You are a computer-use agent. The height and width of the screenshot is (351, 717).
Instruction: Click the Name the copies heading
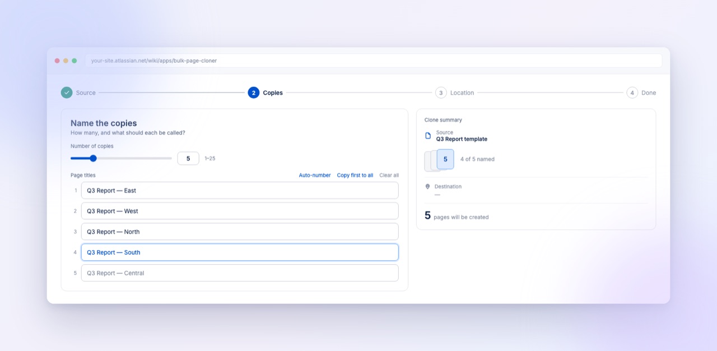pyautogui.click(x=104, y=123)
